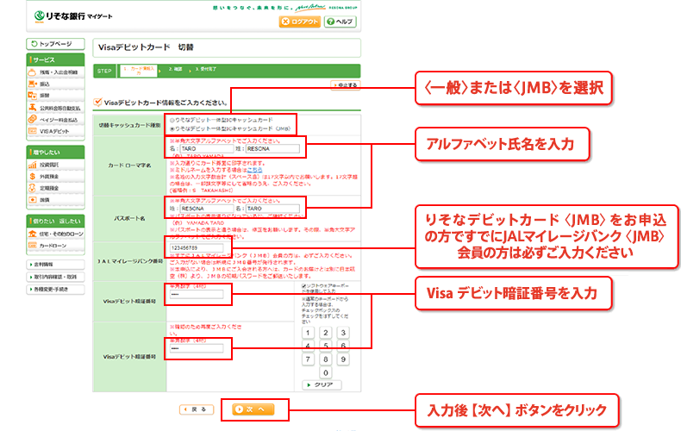
Task: Open 残高・入出金明細 in the sidebar
Action: 55,72
